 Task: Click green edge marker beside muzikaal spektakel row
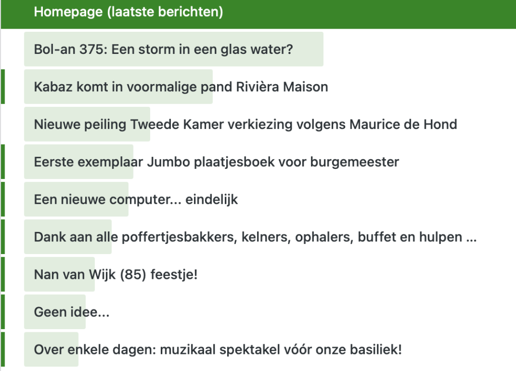coord(3,349)
